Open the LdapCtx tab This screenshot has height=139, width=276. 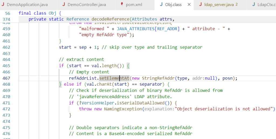(x=267, y=5)
